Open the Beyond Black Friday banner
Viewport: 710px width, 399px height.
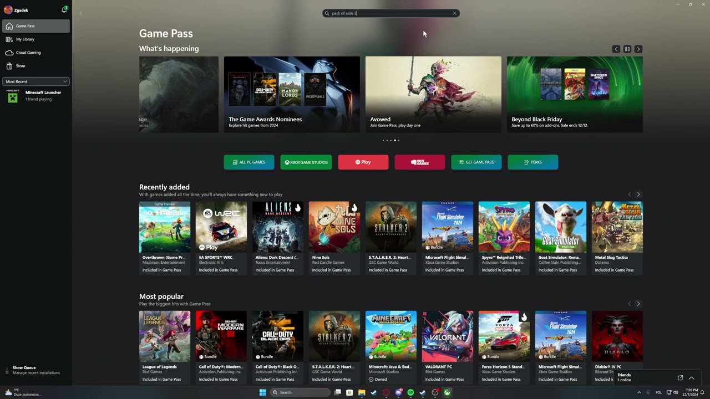point(575,94)
